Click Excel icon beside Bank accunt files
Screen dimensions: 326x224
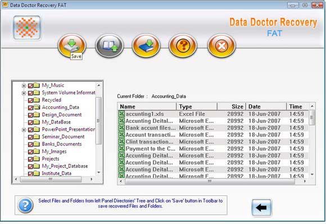click(121, 127)
